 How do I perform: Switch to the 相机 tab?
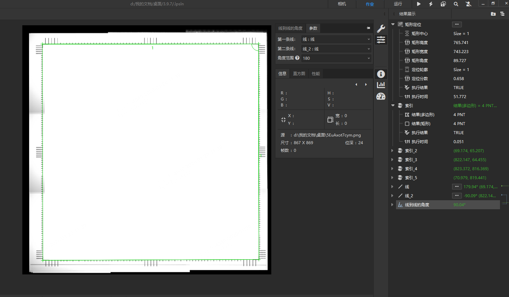click(342, 4)
